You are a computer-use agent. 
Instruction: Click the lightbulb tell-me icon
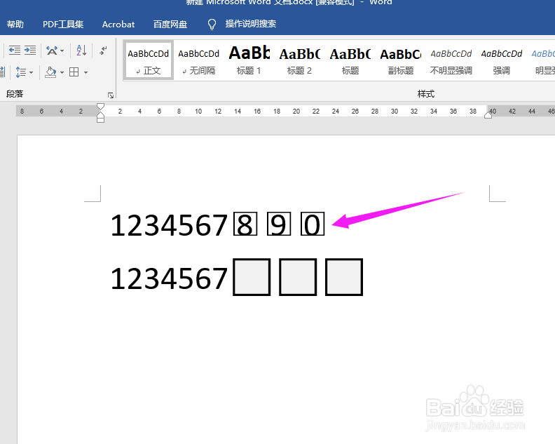212,25
